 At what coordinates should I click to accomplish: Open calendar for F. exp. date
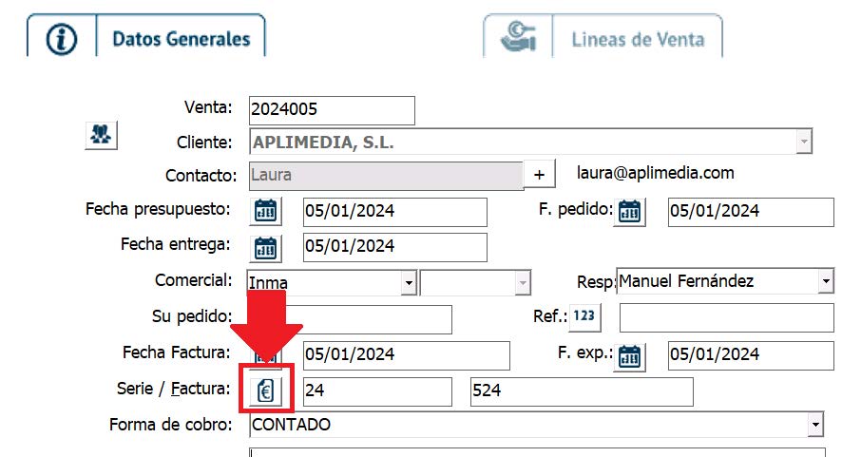(x=629, y=356)
